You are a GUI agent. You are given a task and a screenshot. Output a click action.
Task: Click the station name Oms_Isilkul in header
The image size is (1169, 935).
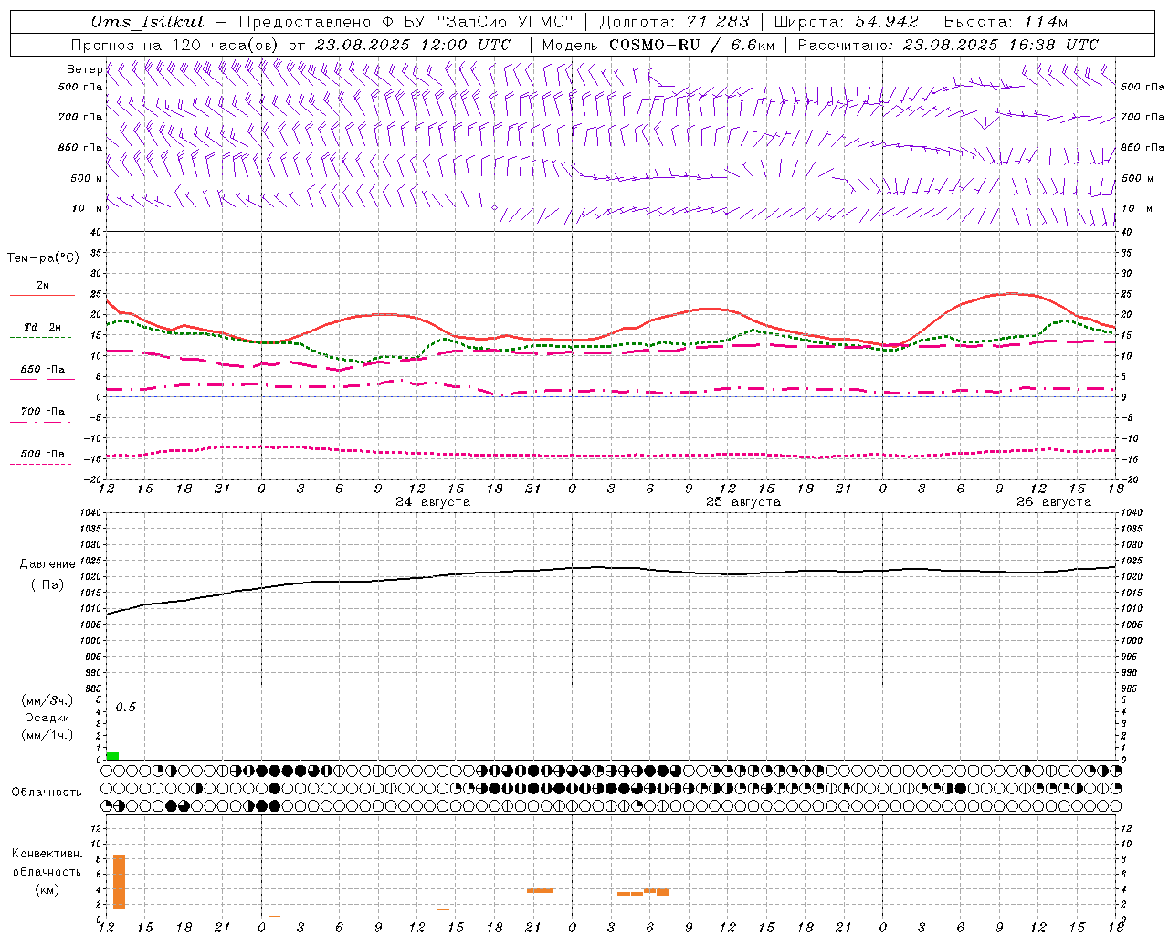click(x=147, y=22)
